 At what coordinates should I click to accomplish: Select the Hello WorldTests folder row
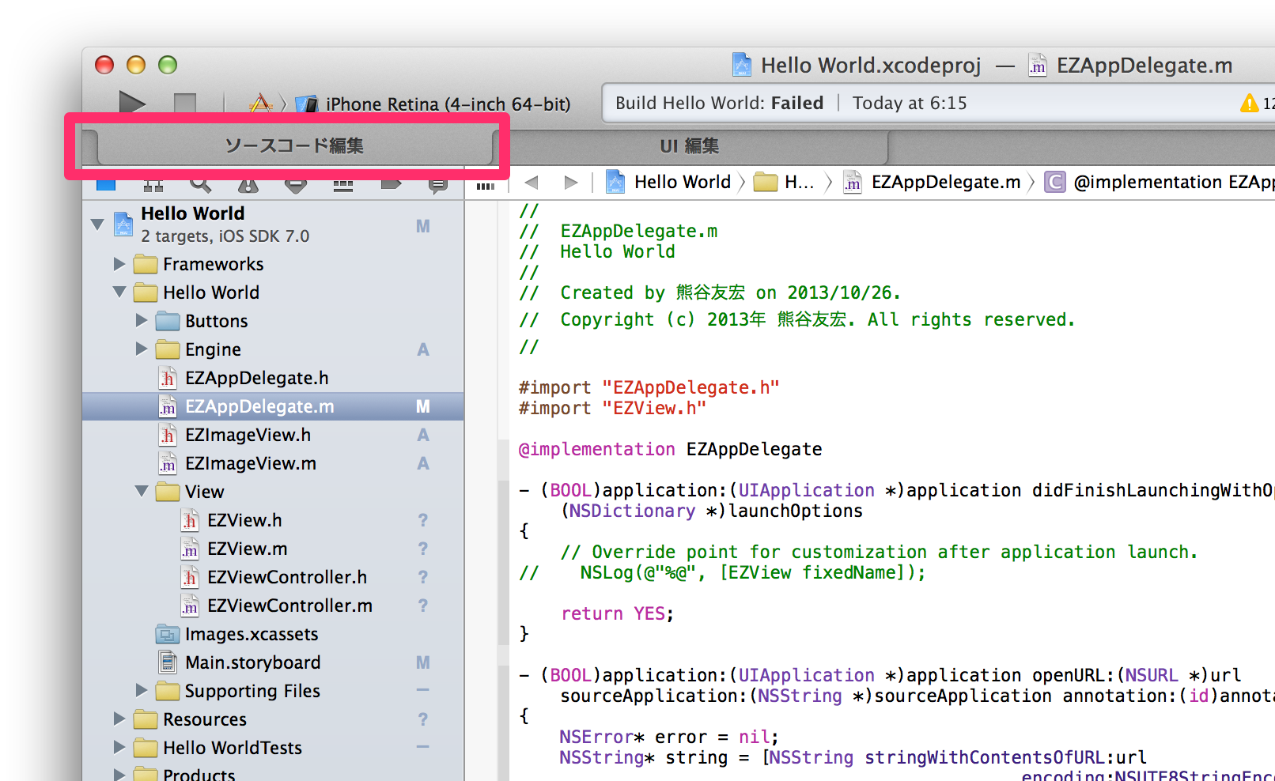(x=273, y=748)
